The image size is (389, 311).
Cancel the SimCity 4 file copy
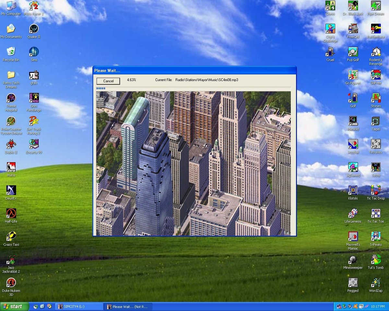[108, 81]
